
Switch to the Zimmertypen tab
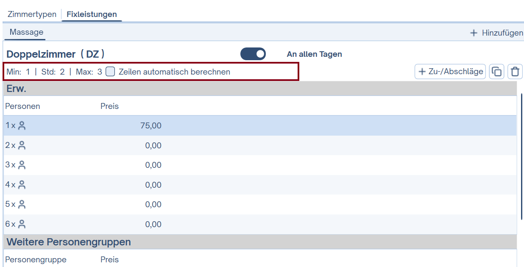[31, 14]
